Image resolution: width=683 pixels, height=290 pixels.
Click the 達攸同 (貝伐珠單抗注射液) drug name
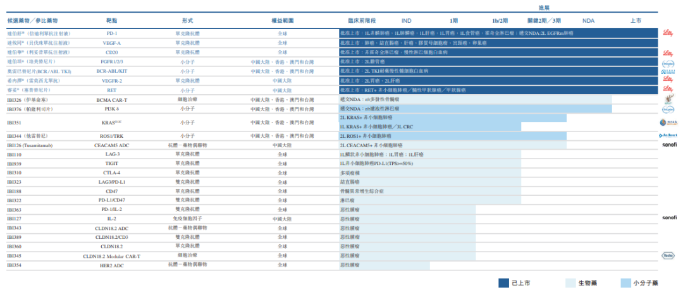coord(39,43)
